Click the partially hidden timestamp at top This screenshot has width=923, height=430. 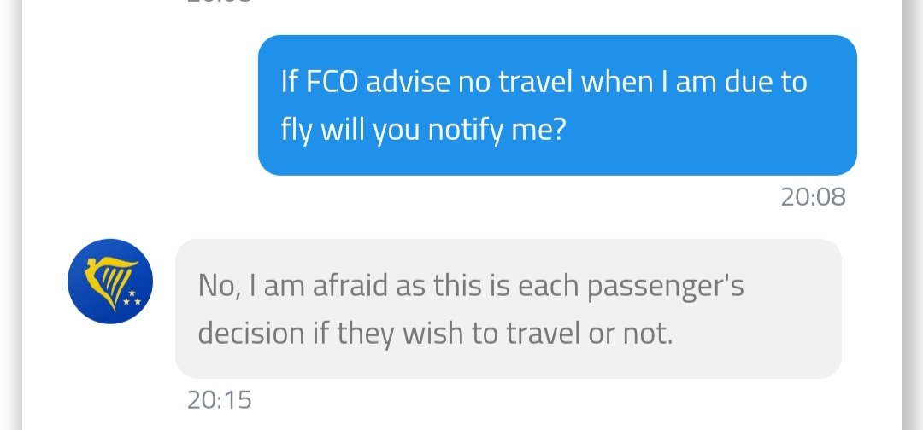pos(220,3)
